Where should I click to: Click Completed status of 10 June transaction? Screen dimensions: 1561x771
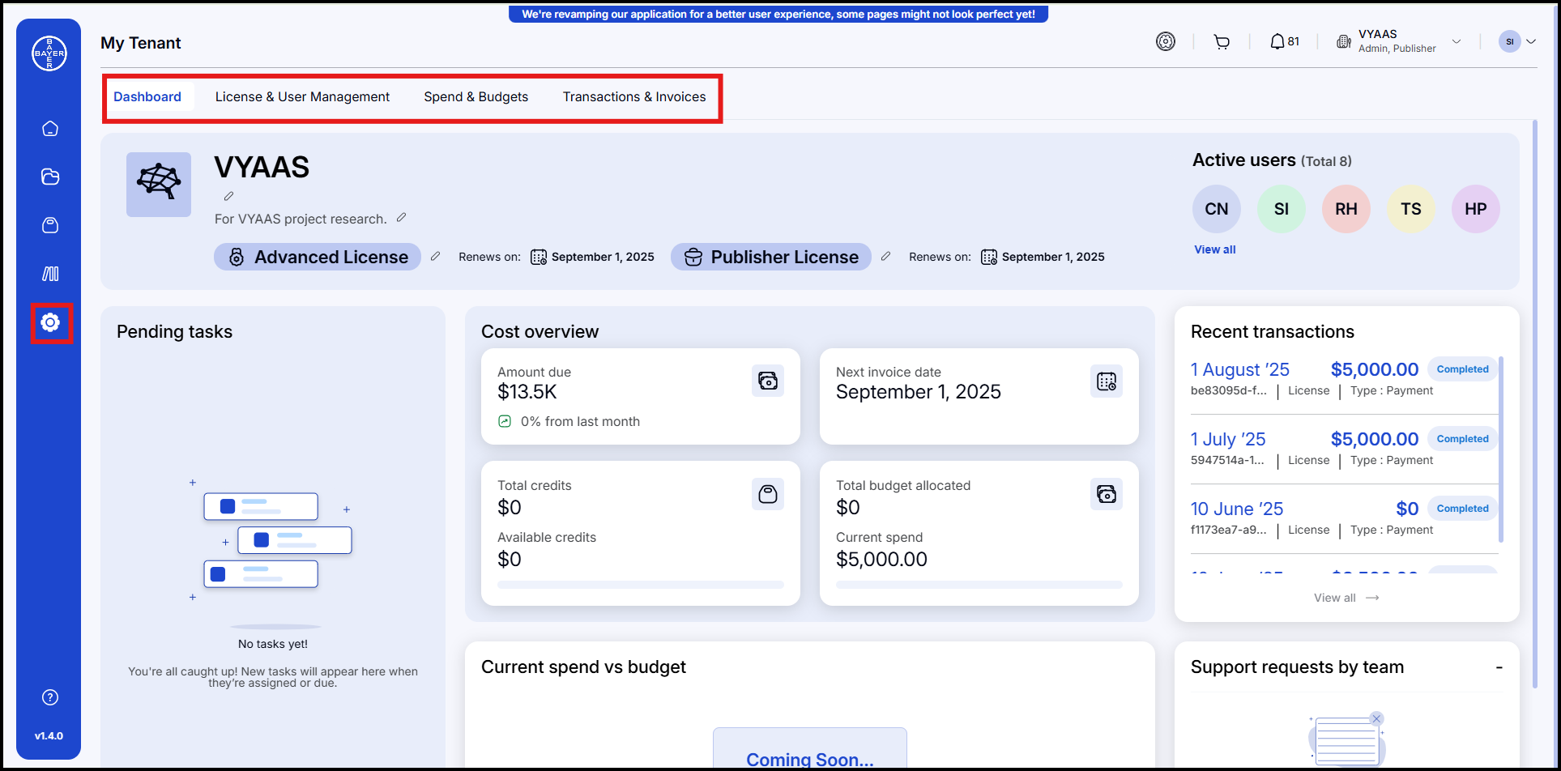click(1462, 509)
